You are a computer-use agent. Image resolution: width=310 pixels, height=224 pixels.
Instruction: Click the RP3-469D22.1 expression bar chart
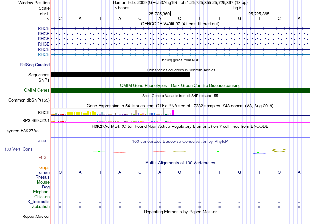coord(112,121)
